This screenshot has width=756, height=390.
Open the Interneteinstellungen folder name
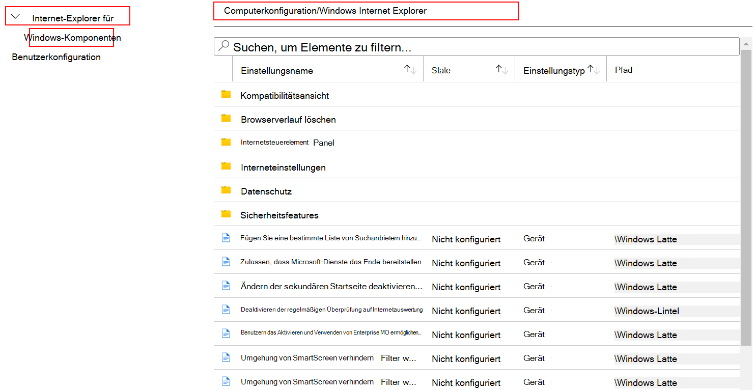283,168
